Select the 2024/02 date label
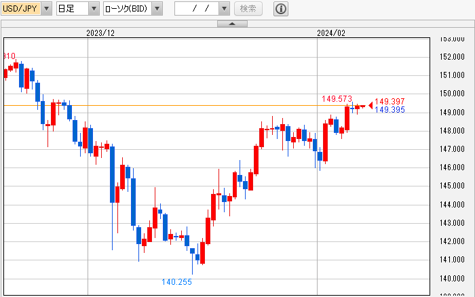The width and height of the screenshot is (475, 297). tap(331, 33)
